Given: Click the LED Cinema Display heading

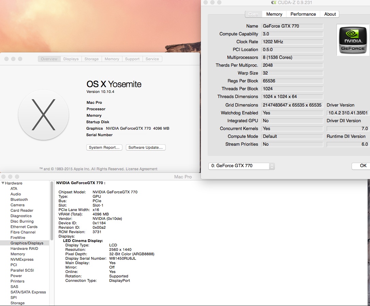Looking at the screenshot, I should click(x=83, y=241).
